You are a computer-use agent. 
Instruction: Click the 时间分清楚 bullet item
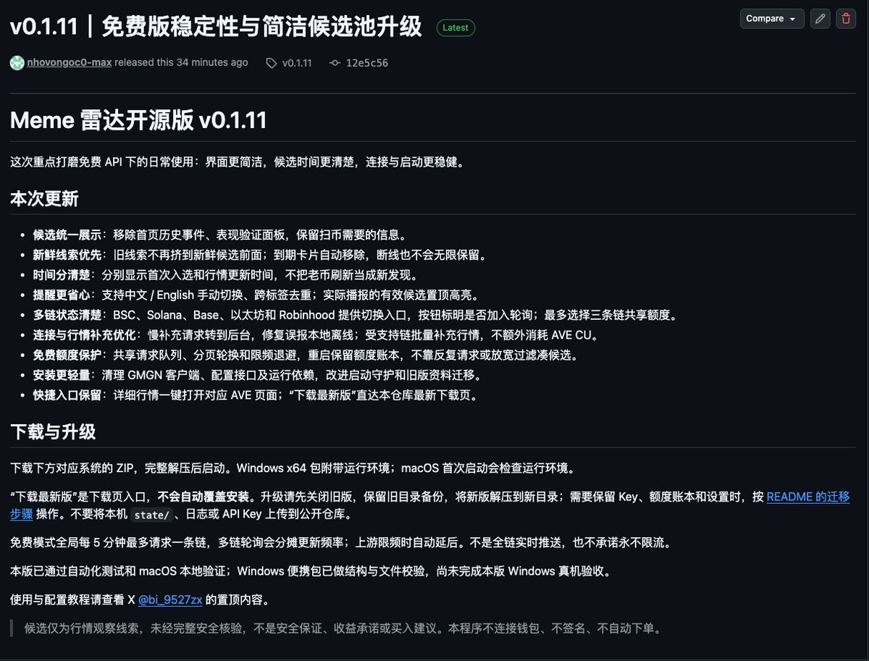coord(225,275)
